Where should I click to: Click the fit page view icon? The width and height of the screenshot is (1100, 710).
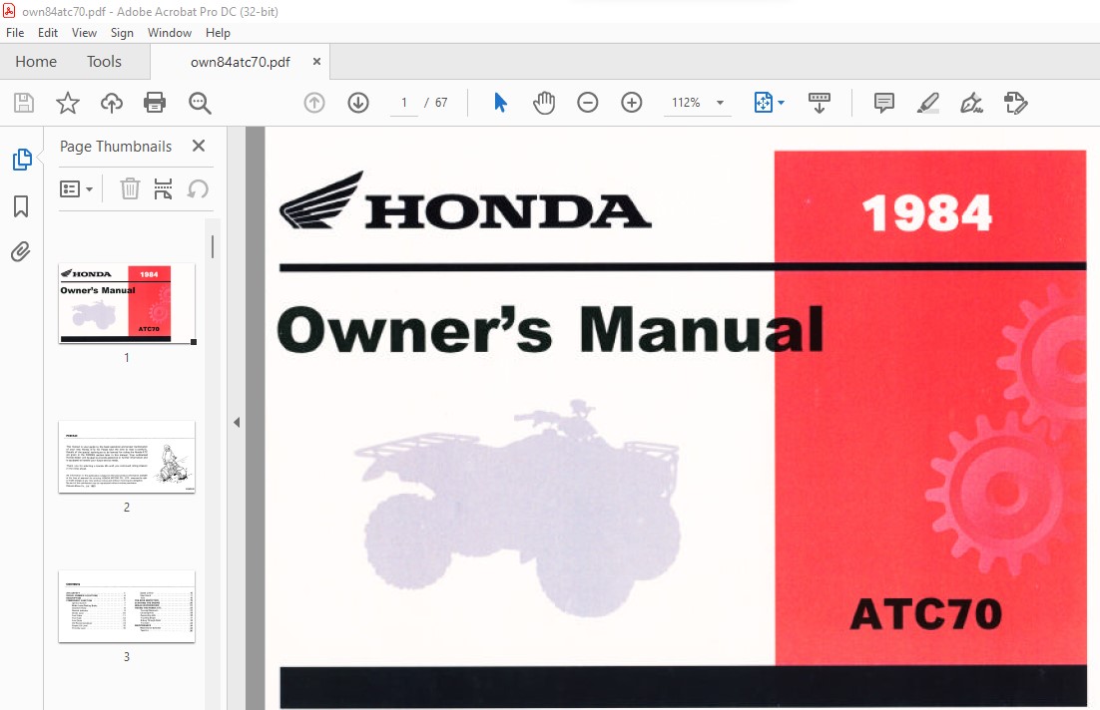764,103
